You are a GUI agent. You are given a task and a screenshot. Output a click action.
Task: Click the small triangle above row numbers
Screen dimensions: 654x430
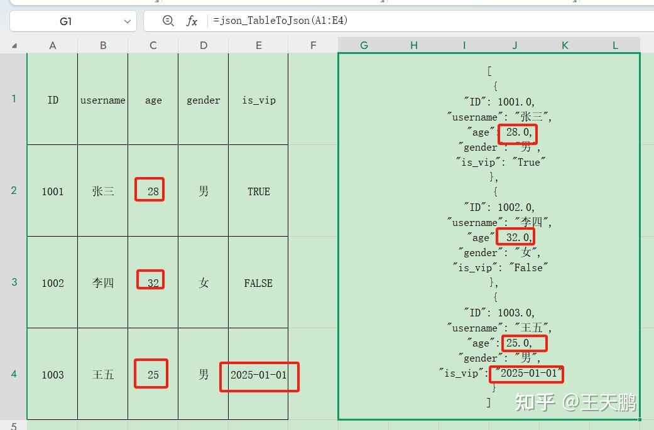[14, 45]
